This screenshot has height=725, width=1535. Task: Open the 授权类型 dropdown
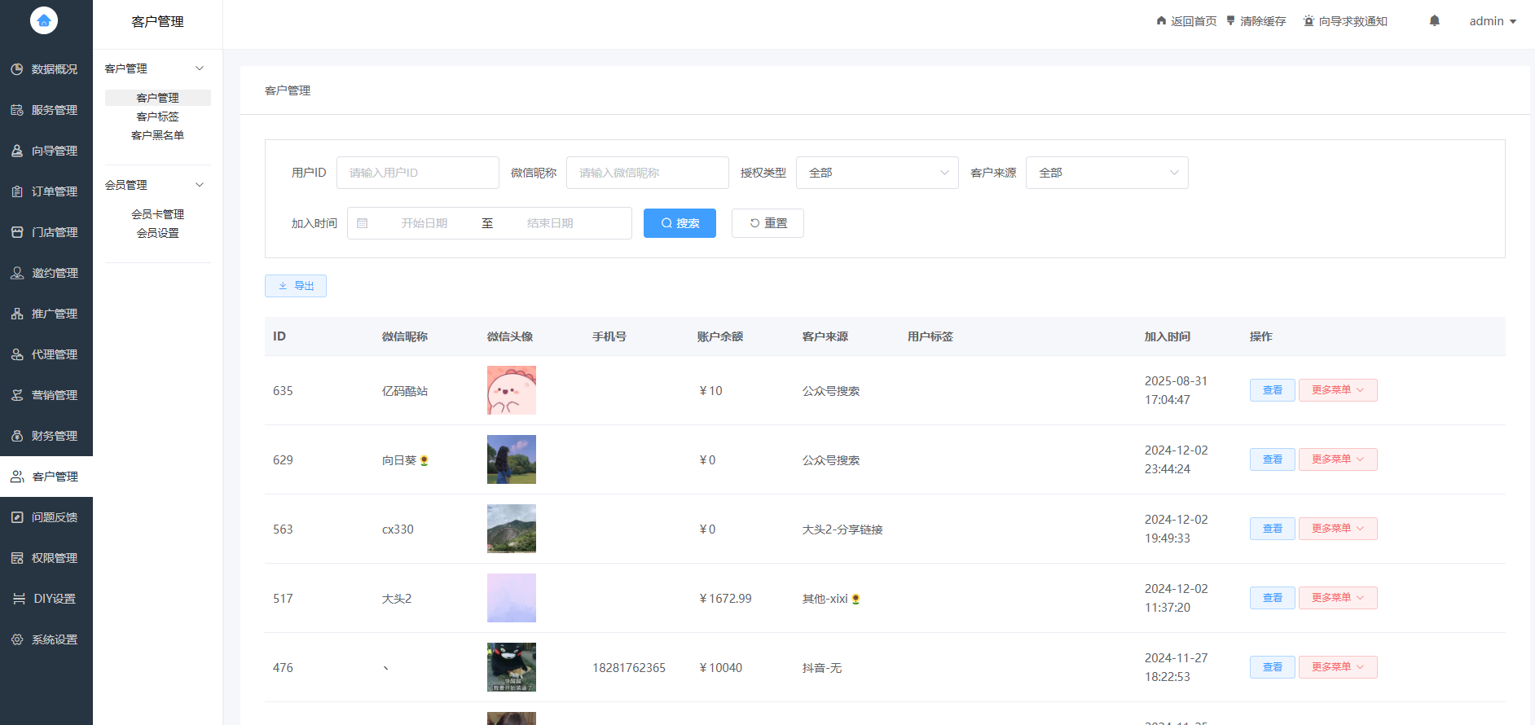(x=877, y=173)
